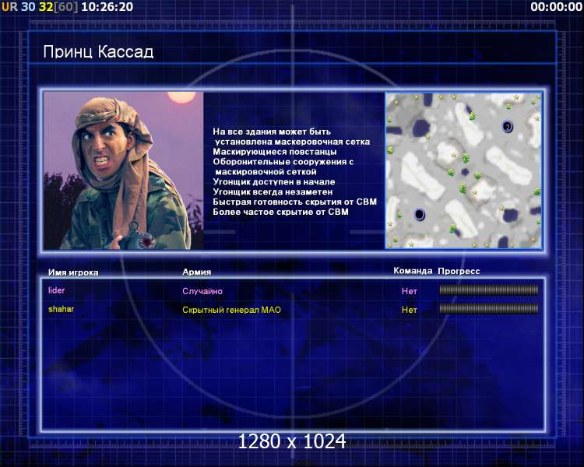Click the team value "Нет" for shahar
This screenshot has width=584, height=467.
click(410, 310)
